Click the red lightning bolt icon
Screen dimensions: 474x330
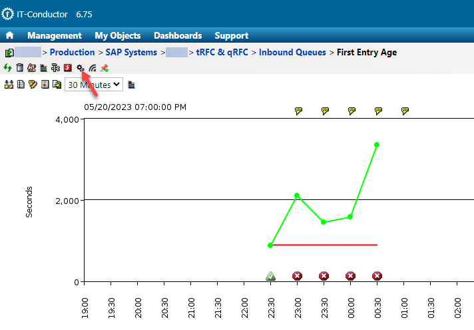[x=67, y=67]
